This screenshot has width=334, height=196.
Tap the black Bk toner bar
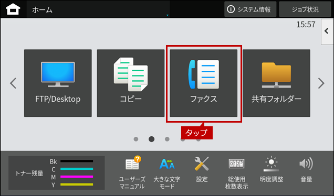[77, 161]
